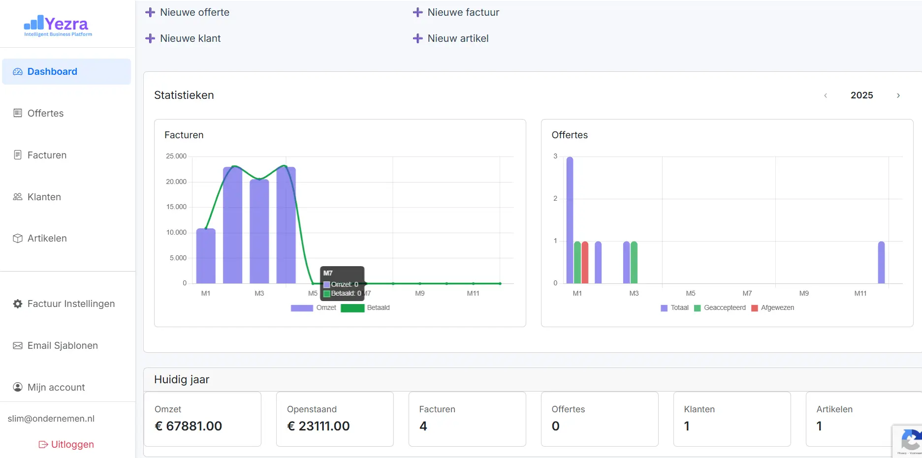Image resolution: width=922 pixels, height=458 pixels.
Task: Open Artikelen via the package icon
Action: point(17,238)
